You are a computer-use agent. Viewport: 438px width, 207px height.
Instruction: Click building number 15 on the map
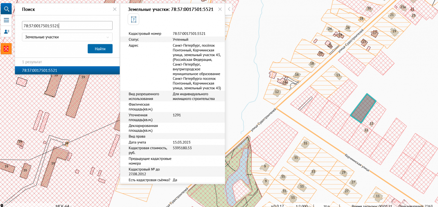click(364, 42)
